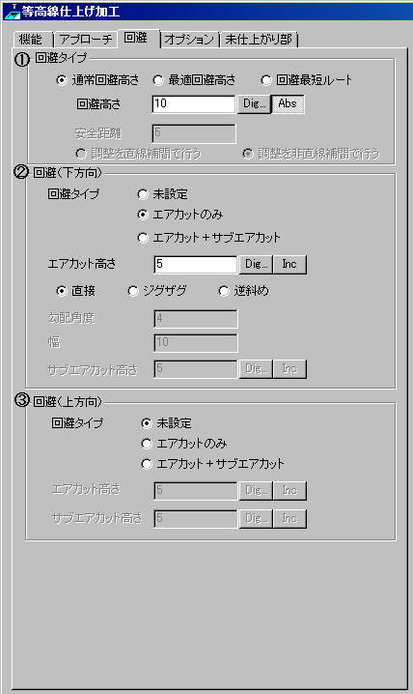Open the アプローチ tab
The height and width of the screenshot is (694, 413).
pyautogui.click(x=86, y=40)
